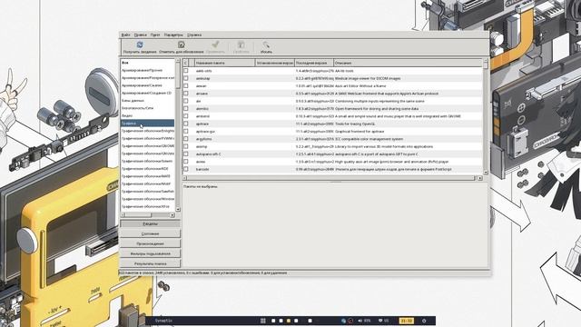
Task: Click the Synaptic title in the taskbar
Action: [163, 321]
